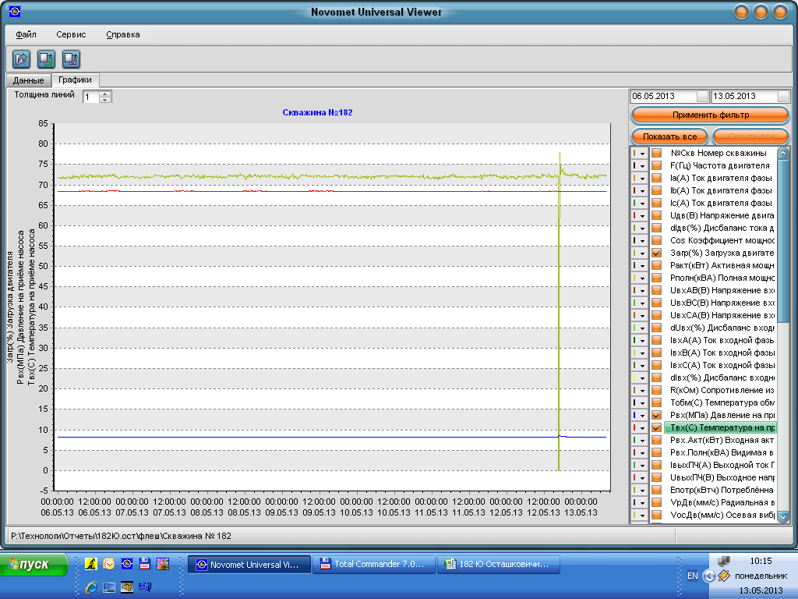Click parameter list scrollbar up arrow
798x599 pixels.
coord(783,153)
